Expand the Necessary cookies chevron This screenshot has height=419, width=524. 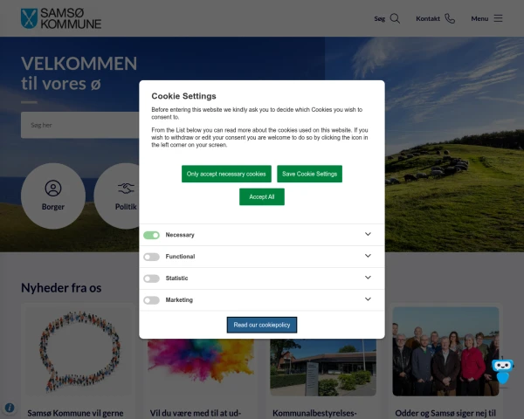point(368,234)
